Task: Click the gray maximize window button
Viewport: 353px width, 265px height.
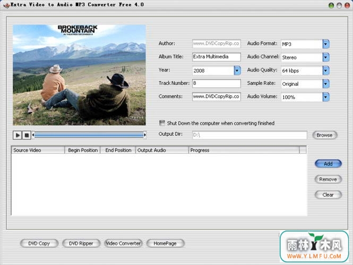Action: coord(339,5)
